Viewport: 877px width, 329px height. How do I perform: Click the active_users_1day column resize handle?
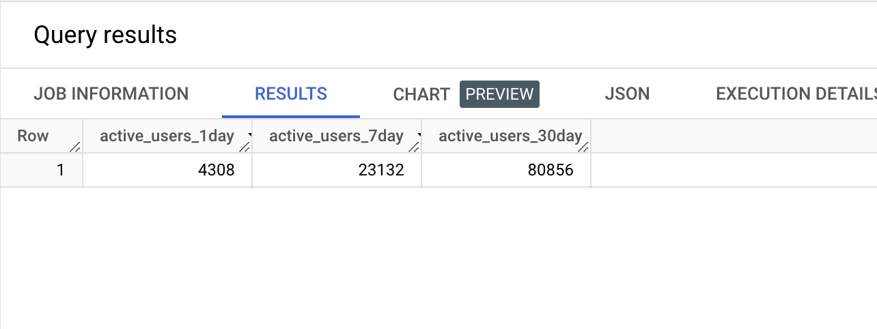click(245, 147)
